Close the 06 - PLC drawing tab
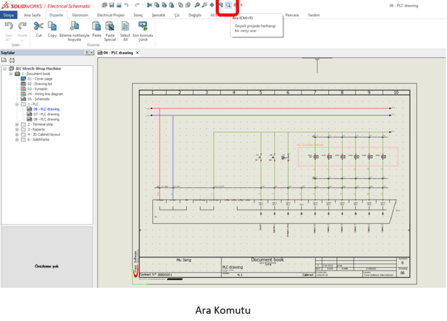447x321 pixels. 137,53
